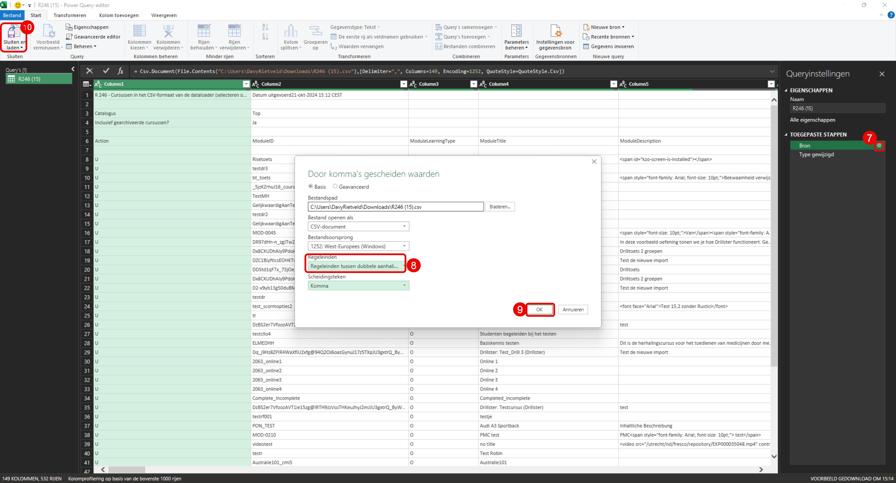Screen dimensions: 896x483
Task: Click the Kolommen verwijderen icon
Action: tap(168, 31)
